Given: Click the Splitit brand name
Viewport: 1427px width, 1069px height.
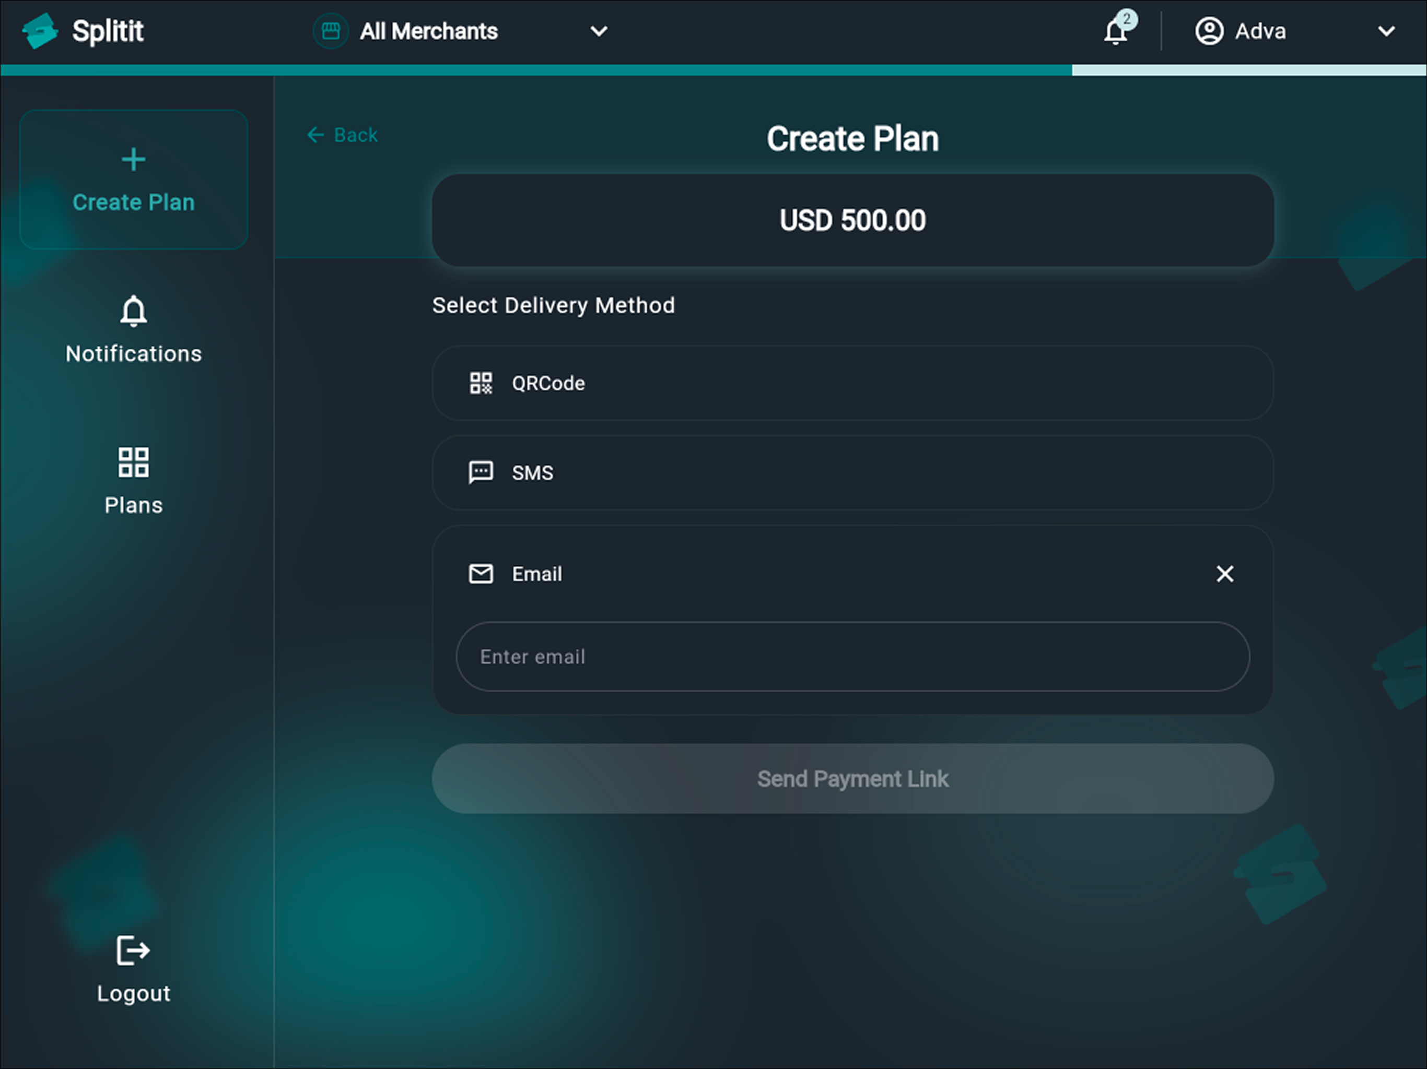Looking at the screenshot, I should click(x=108, y=31).
